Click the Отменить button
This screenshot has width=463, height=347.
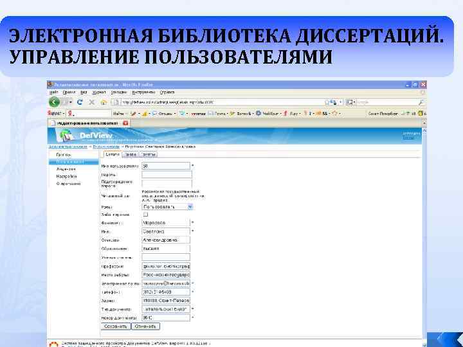click(x=145, y=326)
